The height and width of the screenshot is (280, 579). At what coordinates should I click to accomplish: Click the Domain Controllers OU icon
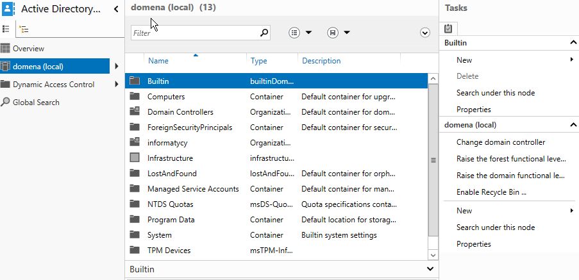click(135, 111)
